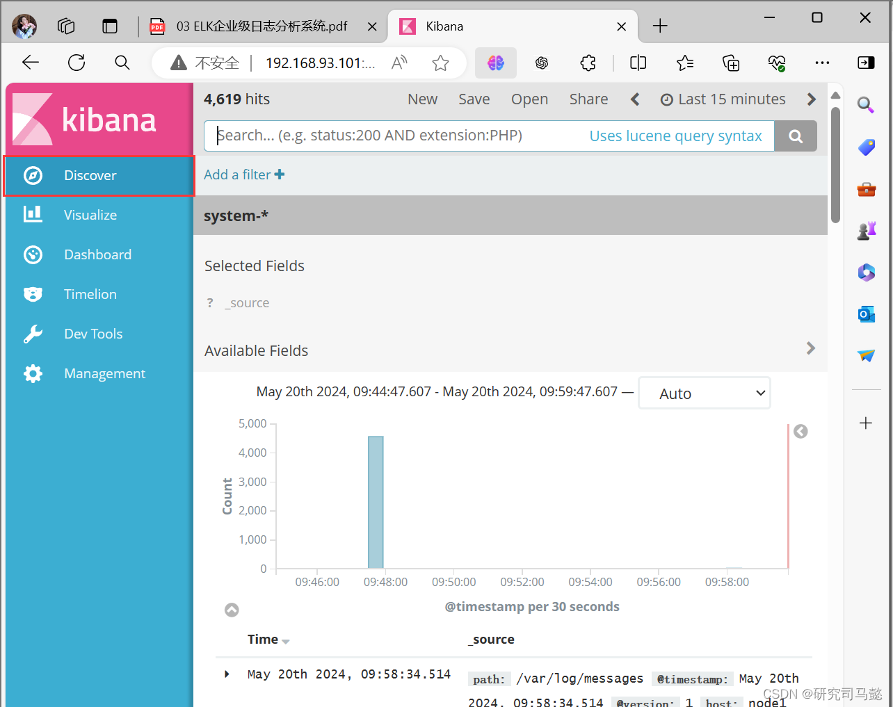Open browser settings and more menu
Screen dimensions: 893x707
(x=822, y=63)
